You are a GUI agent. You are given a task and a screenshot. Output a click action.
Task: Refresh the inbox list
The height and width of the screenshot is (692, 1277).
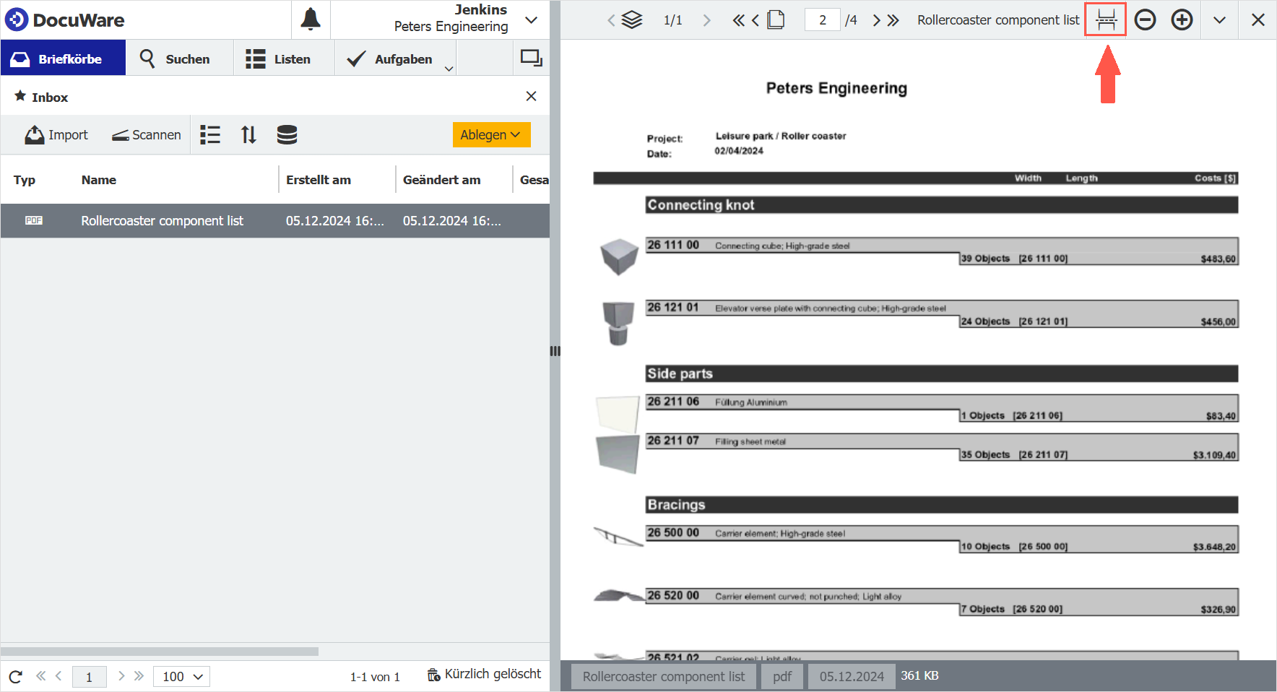pos(16,676)
